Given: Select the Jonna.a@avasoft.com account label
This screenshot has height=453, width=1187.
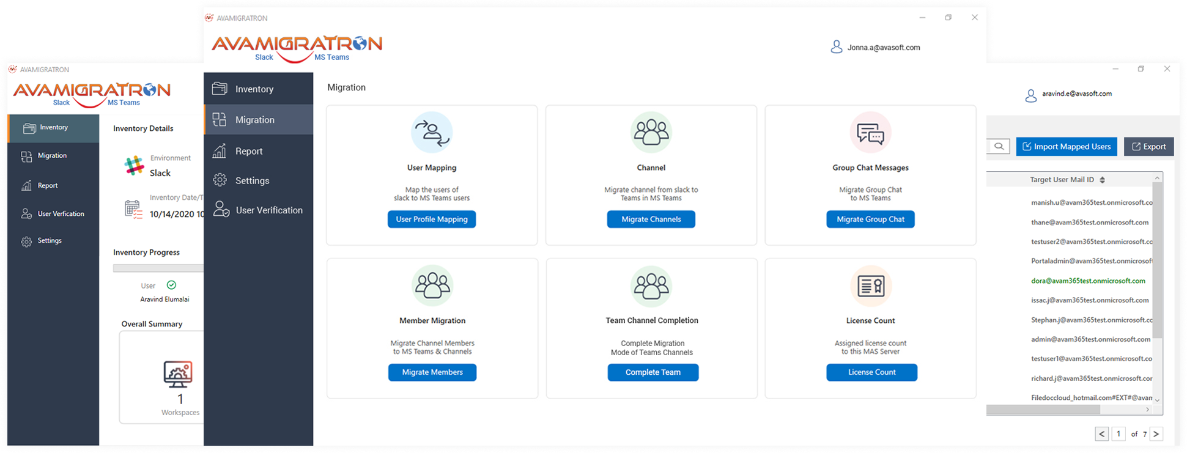Looking at the screenshot, I should click(x=883, y=47).
